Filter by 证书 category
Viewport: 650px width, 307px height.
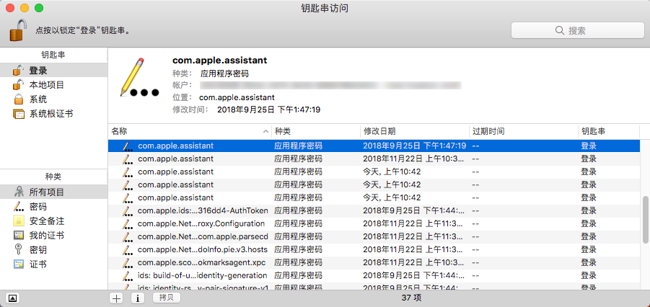pyautogui.click(x=38, y=264)
